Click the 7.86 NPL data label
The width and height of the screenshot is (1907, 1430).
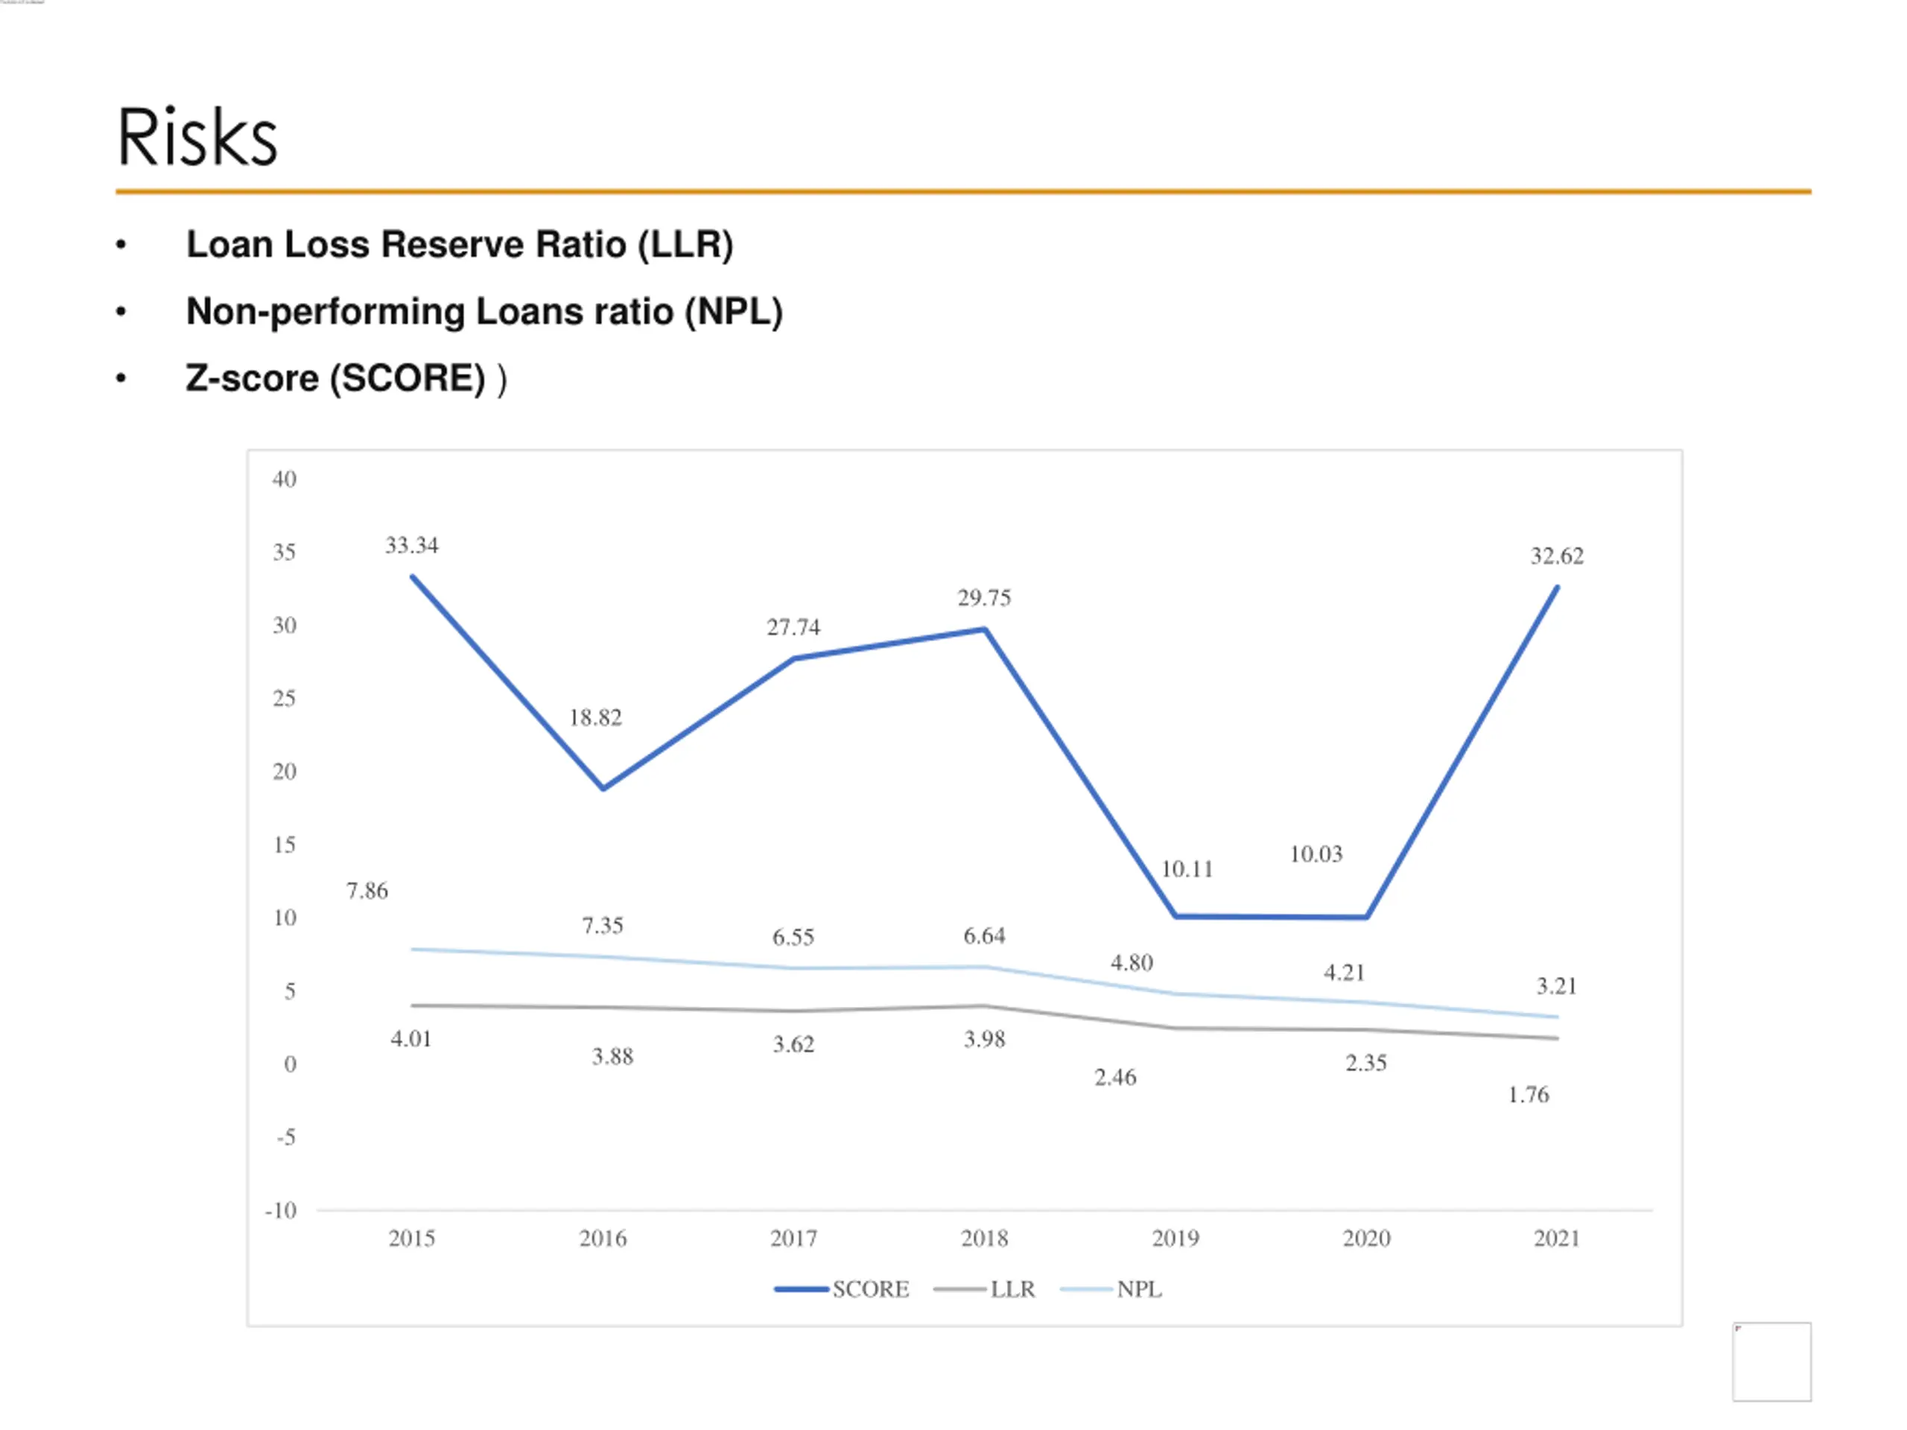pyautogui.click(x=367, y=891)
